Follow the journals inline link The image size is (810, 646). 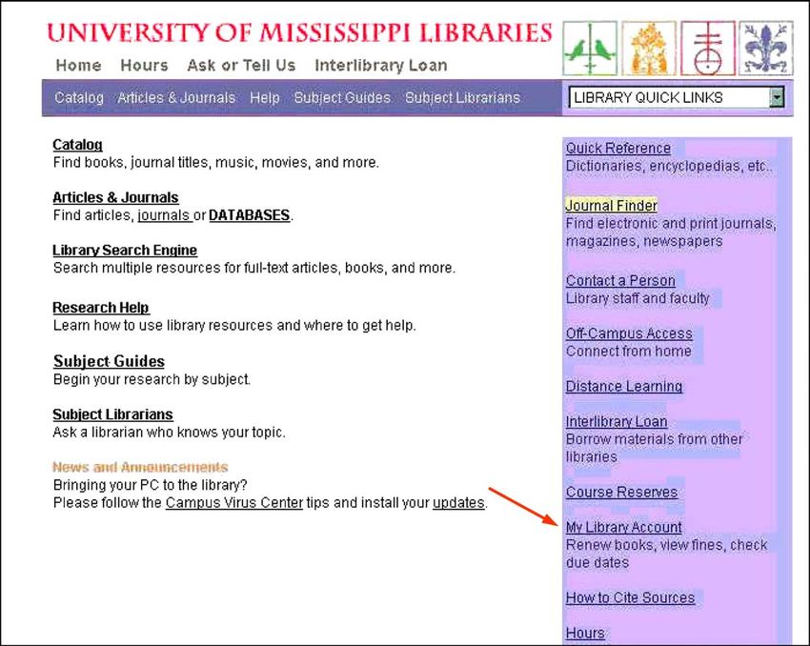[165, 215]
